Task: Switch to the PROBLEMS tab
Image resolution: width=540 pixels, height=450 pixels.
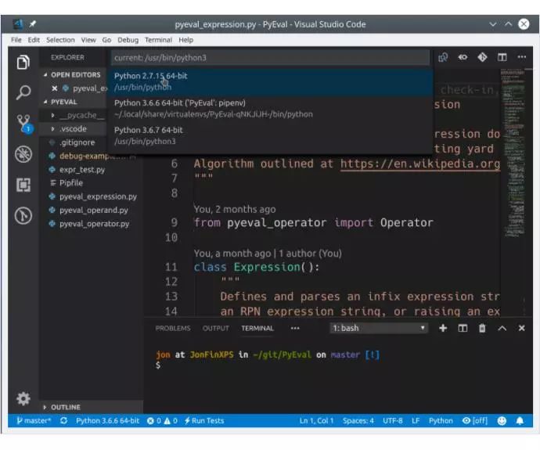Action: tap(173, 328)
